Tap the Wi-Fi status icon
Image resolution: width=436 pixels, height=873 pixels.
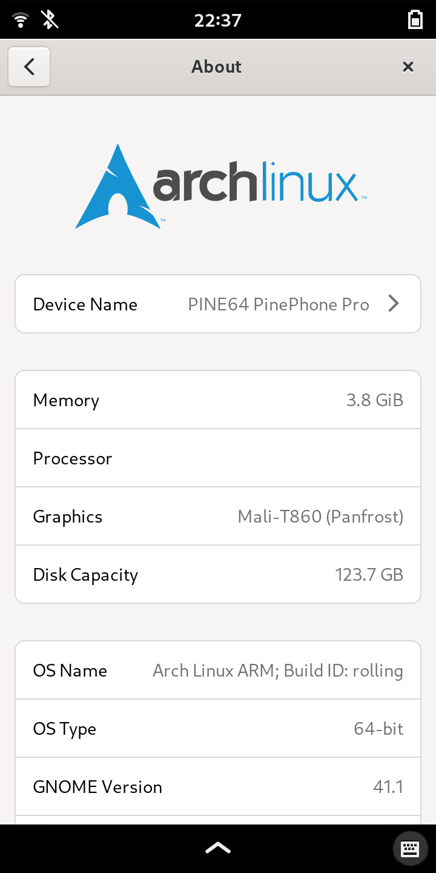click(21, 20)
